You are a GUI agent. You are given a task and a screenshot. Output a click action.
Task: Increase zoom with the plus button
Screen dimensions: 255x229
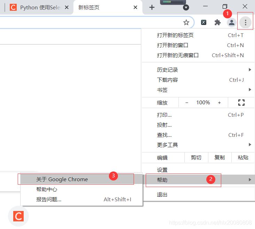[219, 103]
